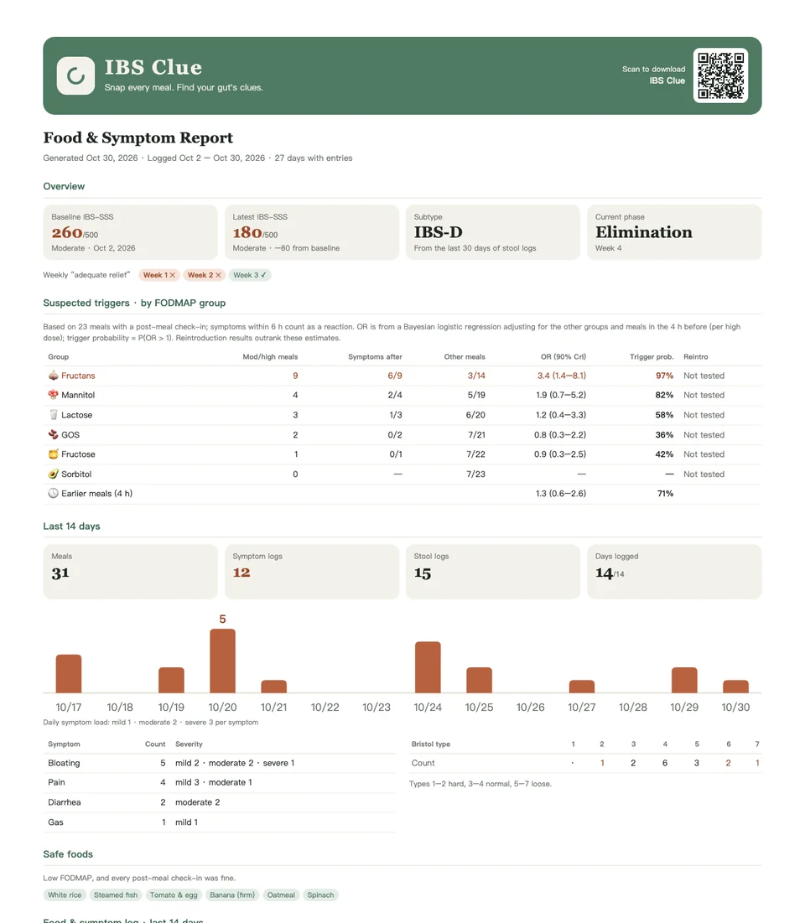The height and width of the screenshot is (923, 805).
Task: Click the mushroom icon beside Mannitol
Action: click(x=53, y=395)
